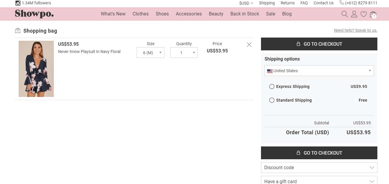This screenshot has height=184, width=389.
Task: Click the shopping bag icon beside heading
Action: [18, 30]
